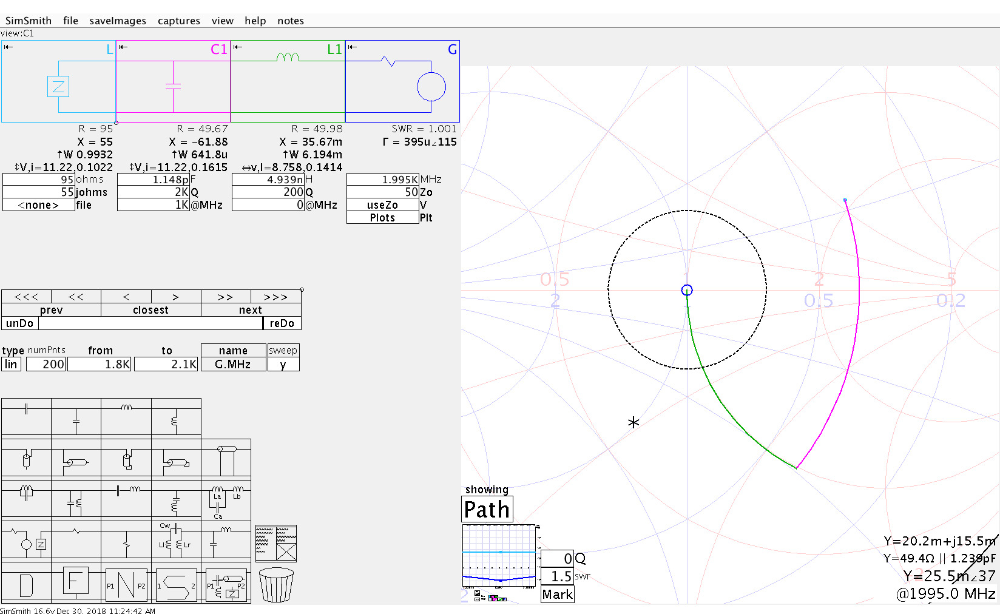Open the Plots selector
The height and width of the screenshot is (614, 1000).
(382, 218)
